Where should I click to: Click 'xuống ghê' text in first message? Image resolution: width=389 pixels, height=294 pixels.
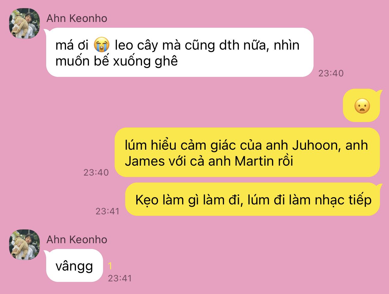coord(145,62)
